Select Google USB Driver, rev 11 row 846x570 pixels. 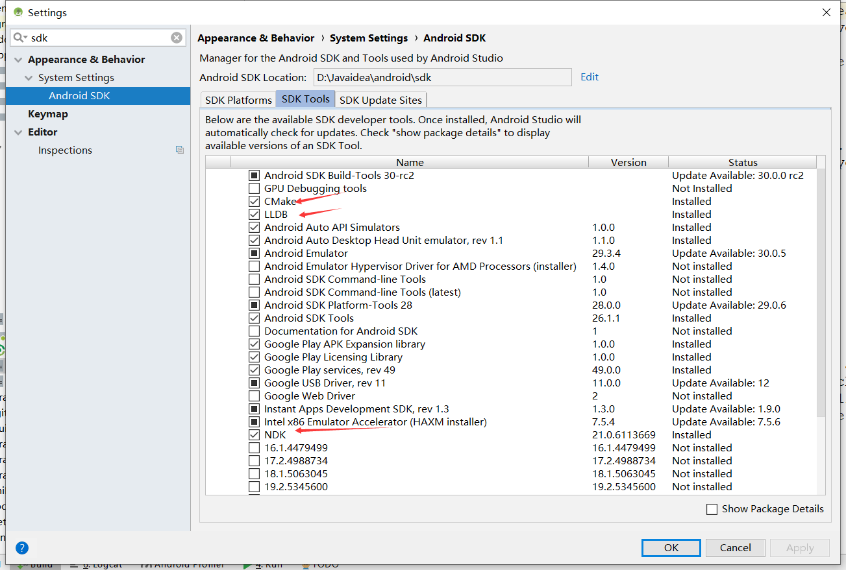tap(510, 383)
